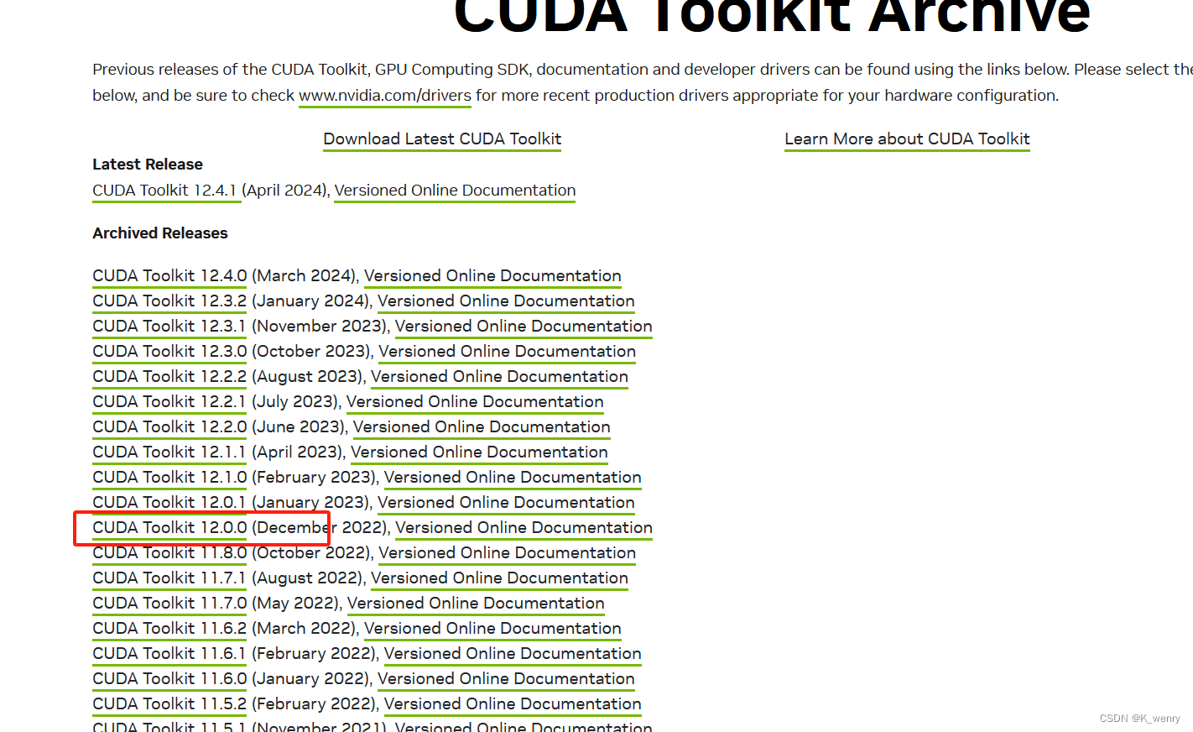The width and height of the screenshot is (1193, 732).
Task: Open Learn More about CUDA Toolkit
Action: pos(907,139)
